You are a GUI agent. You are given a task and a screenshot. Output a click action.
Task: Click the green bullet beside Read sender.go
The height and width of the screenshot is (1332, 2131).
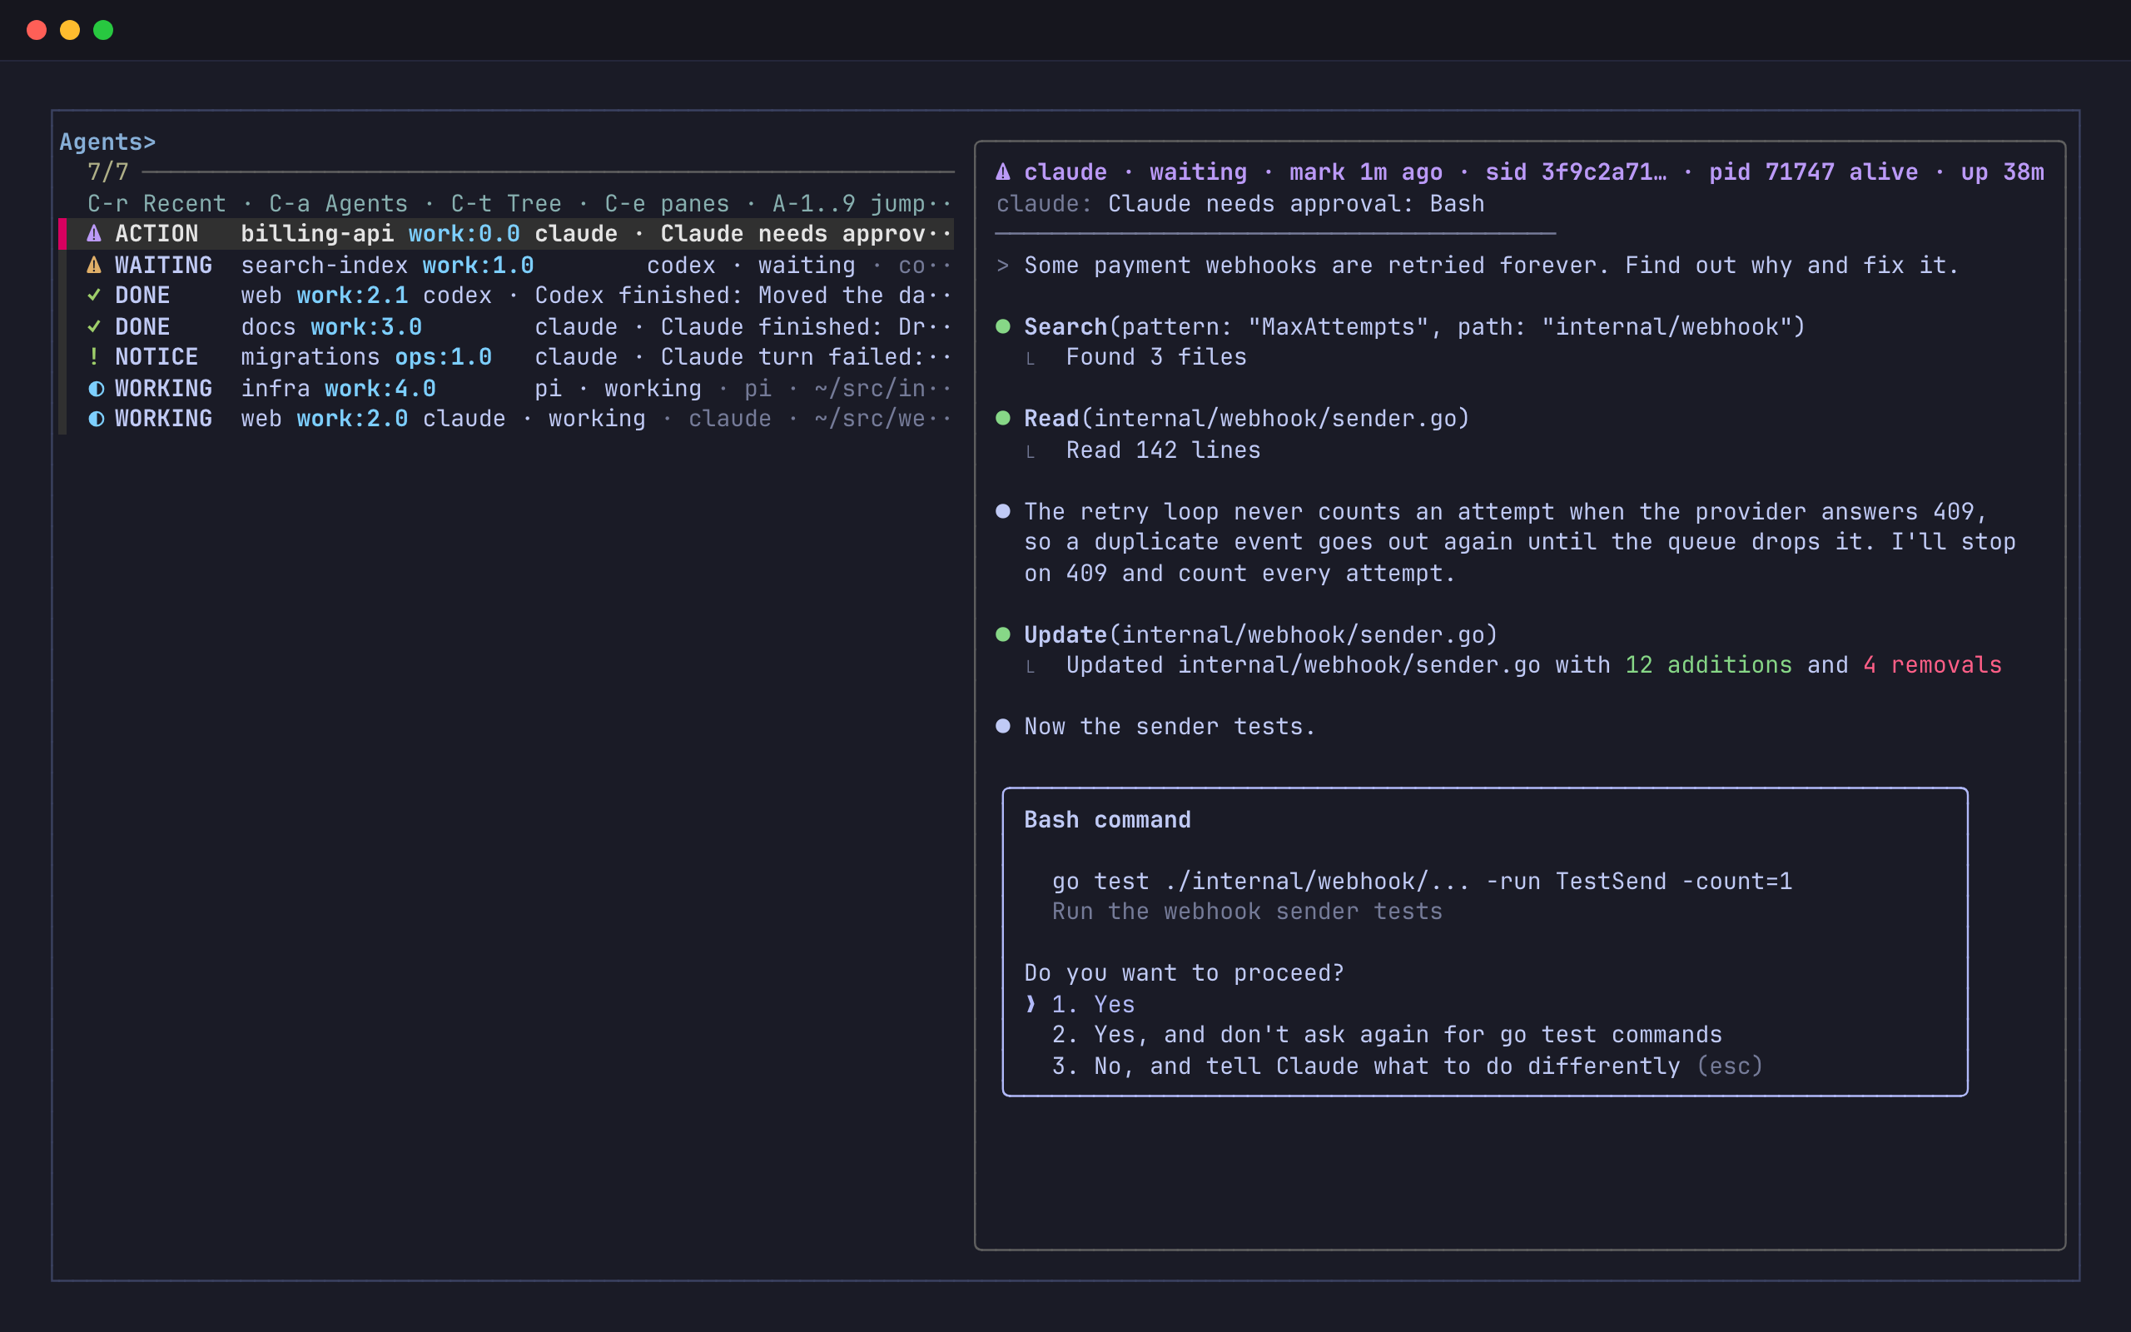coord(1003,419)
